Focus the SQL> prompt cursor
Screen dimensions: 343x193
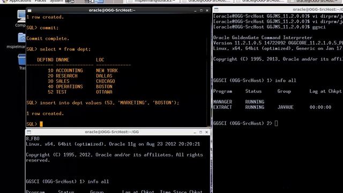click(x=41, y=124)
